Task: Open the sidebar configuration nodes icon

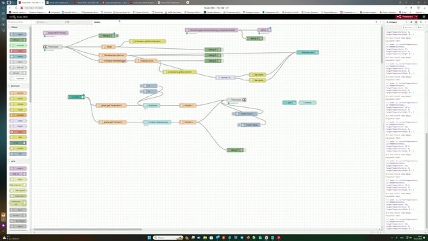Action: coord(421,22)
